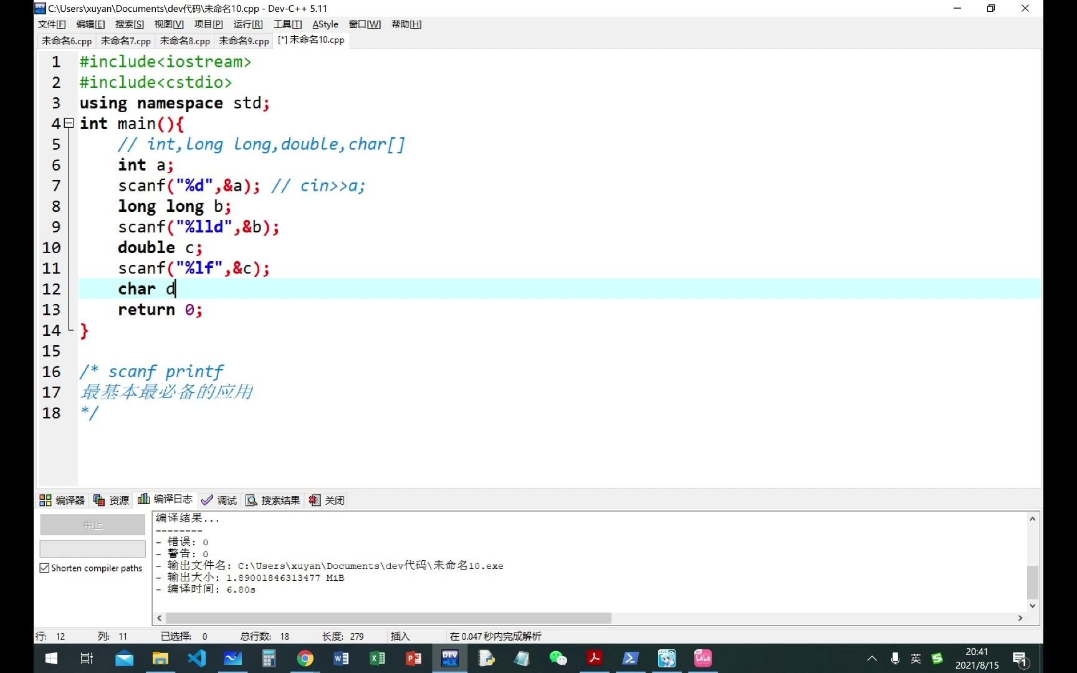Screen dimensions: 1077x673
Task: Click the 输出文件名 line in compile log
Action: tap(330, 565)
